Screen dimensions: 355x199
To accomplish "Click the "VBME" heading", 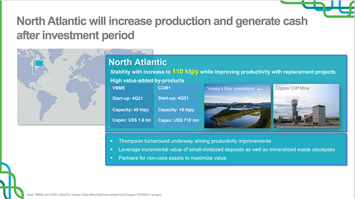I will pyautogui.click(x=118, y=88).
